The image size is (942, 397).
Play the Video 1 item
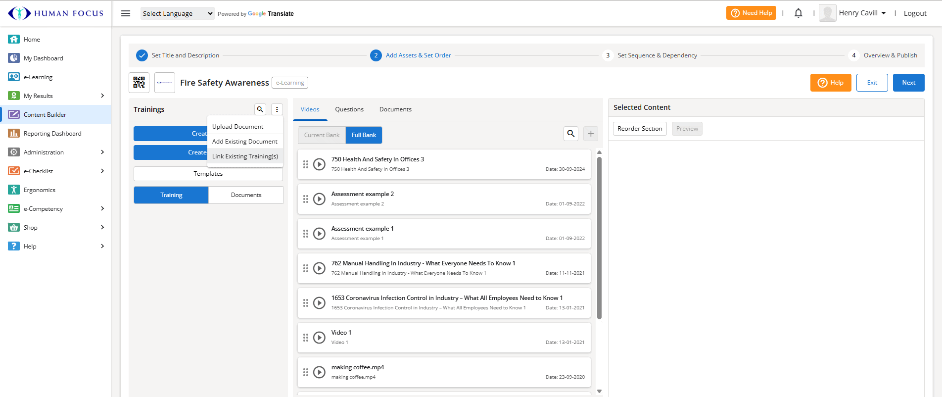click(x=320, y=338)
